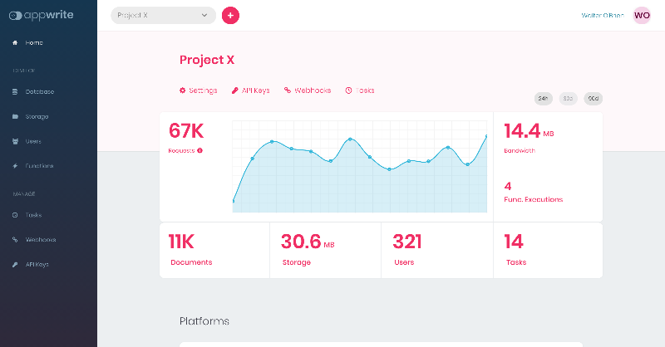
Task: Click the Database sidebar icon
Action: click(15, 91)
